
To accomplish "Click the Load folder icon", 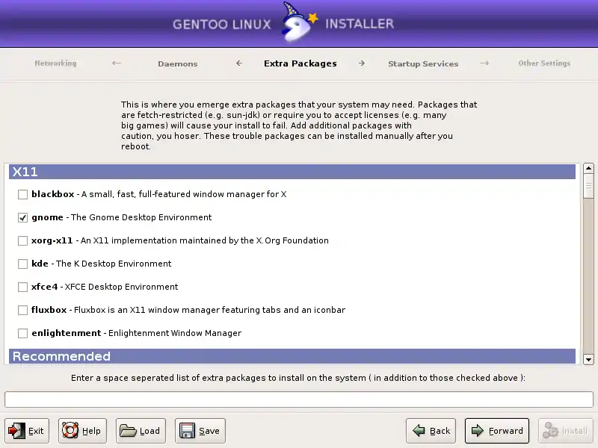I will coord(128,431).
